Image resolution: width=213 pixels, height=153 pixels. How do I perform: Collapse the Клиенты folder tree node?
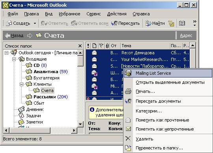(21, 84)
